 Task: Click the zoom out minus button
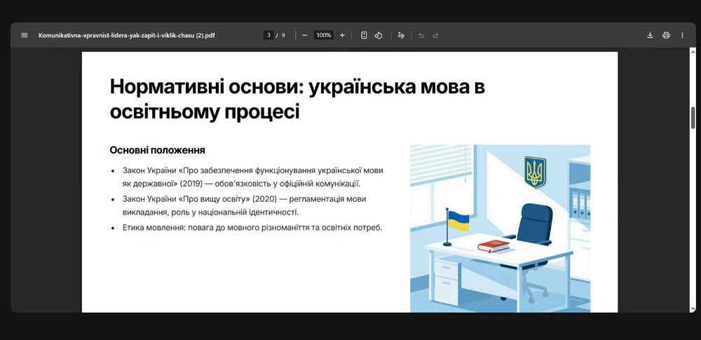[305, 35]
